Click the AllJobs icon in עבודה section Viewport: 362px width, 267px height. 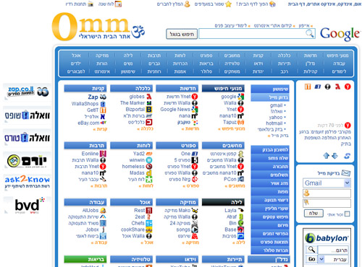[x=103, y=211]
